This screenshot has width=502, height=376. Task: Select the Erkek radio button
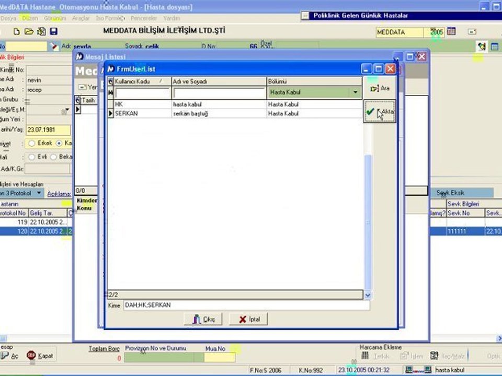(x=31, y=143)
